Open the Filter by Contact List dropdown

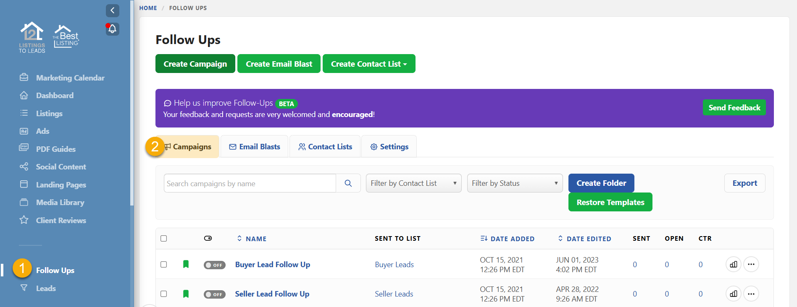click(x=413, y=183)
